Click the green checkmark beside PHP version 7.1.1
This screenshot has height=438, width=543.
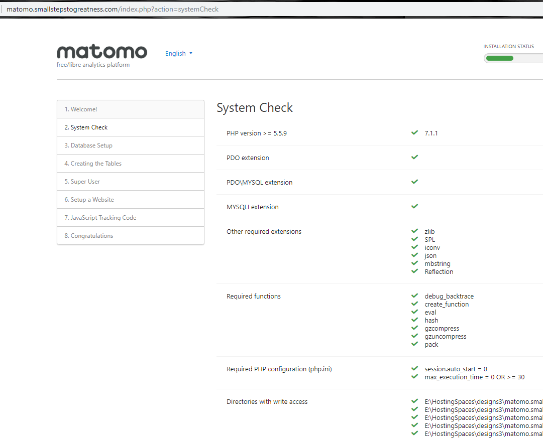tap(414, 132)
